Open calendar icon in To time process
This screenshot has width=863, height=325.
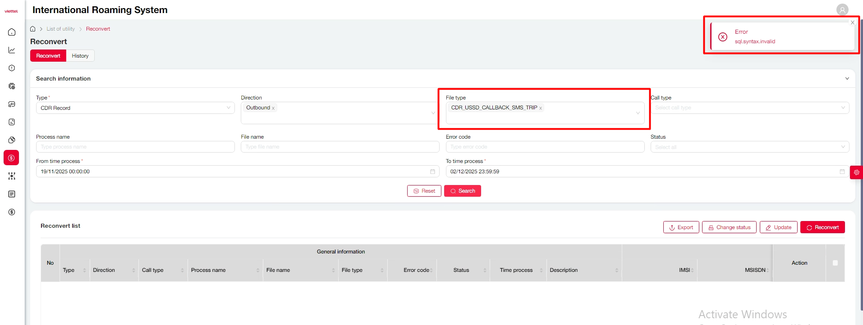[842, 172]
